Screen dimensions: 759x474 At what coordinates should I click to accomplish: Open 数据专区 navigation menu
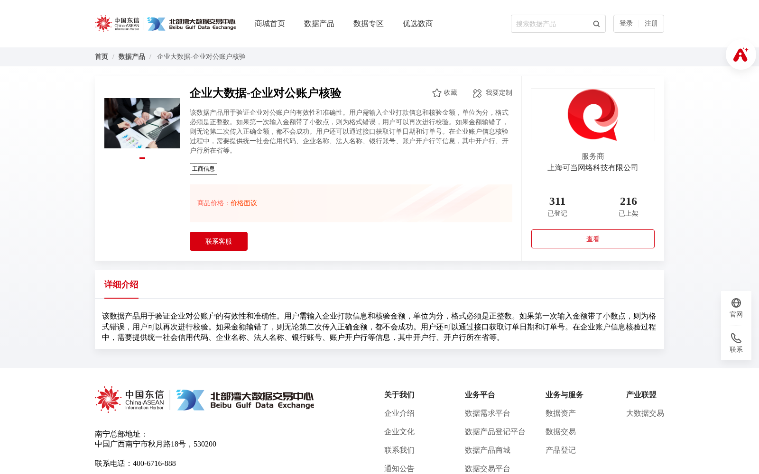(369, 24)
